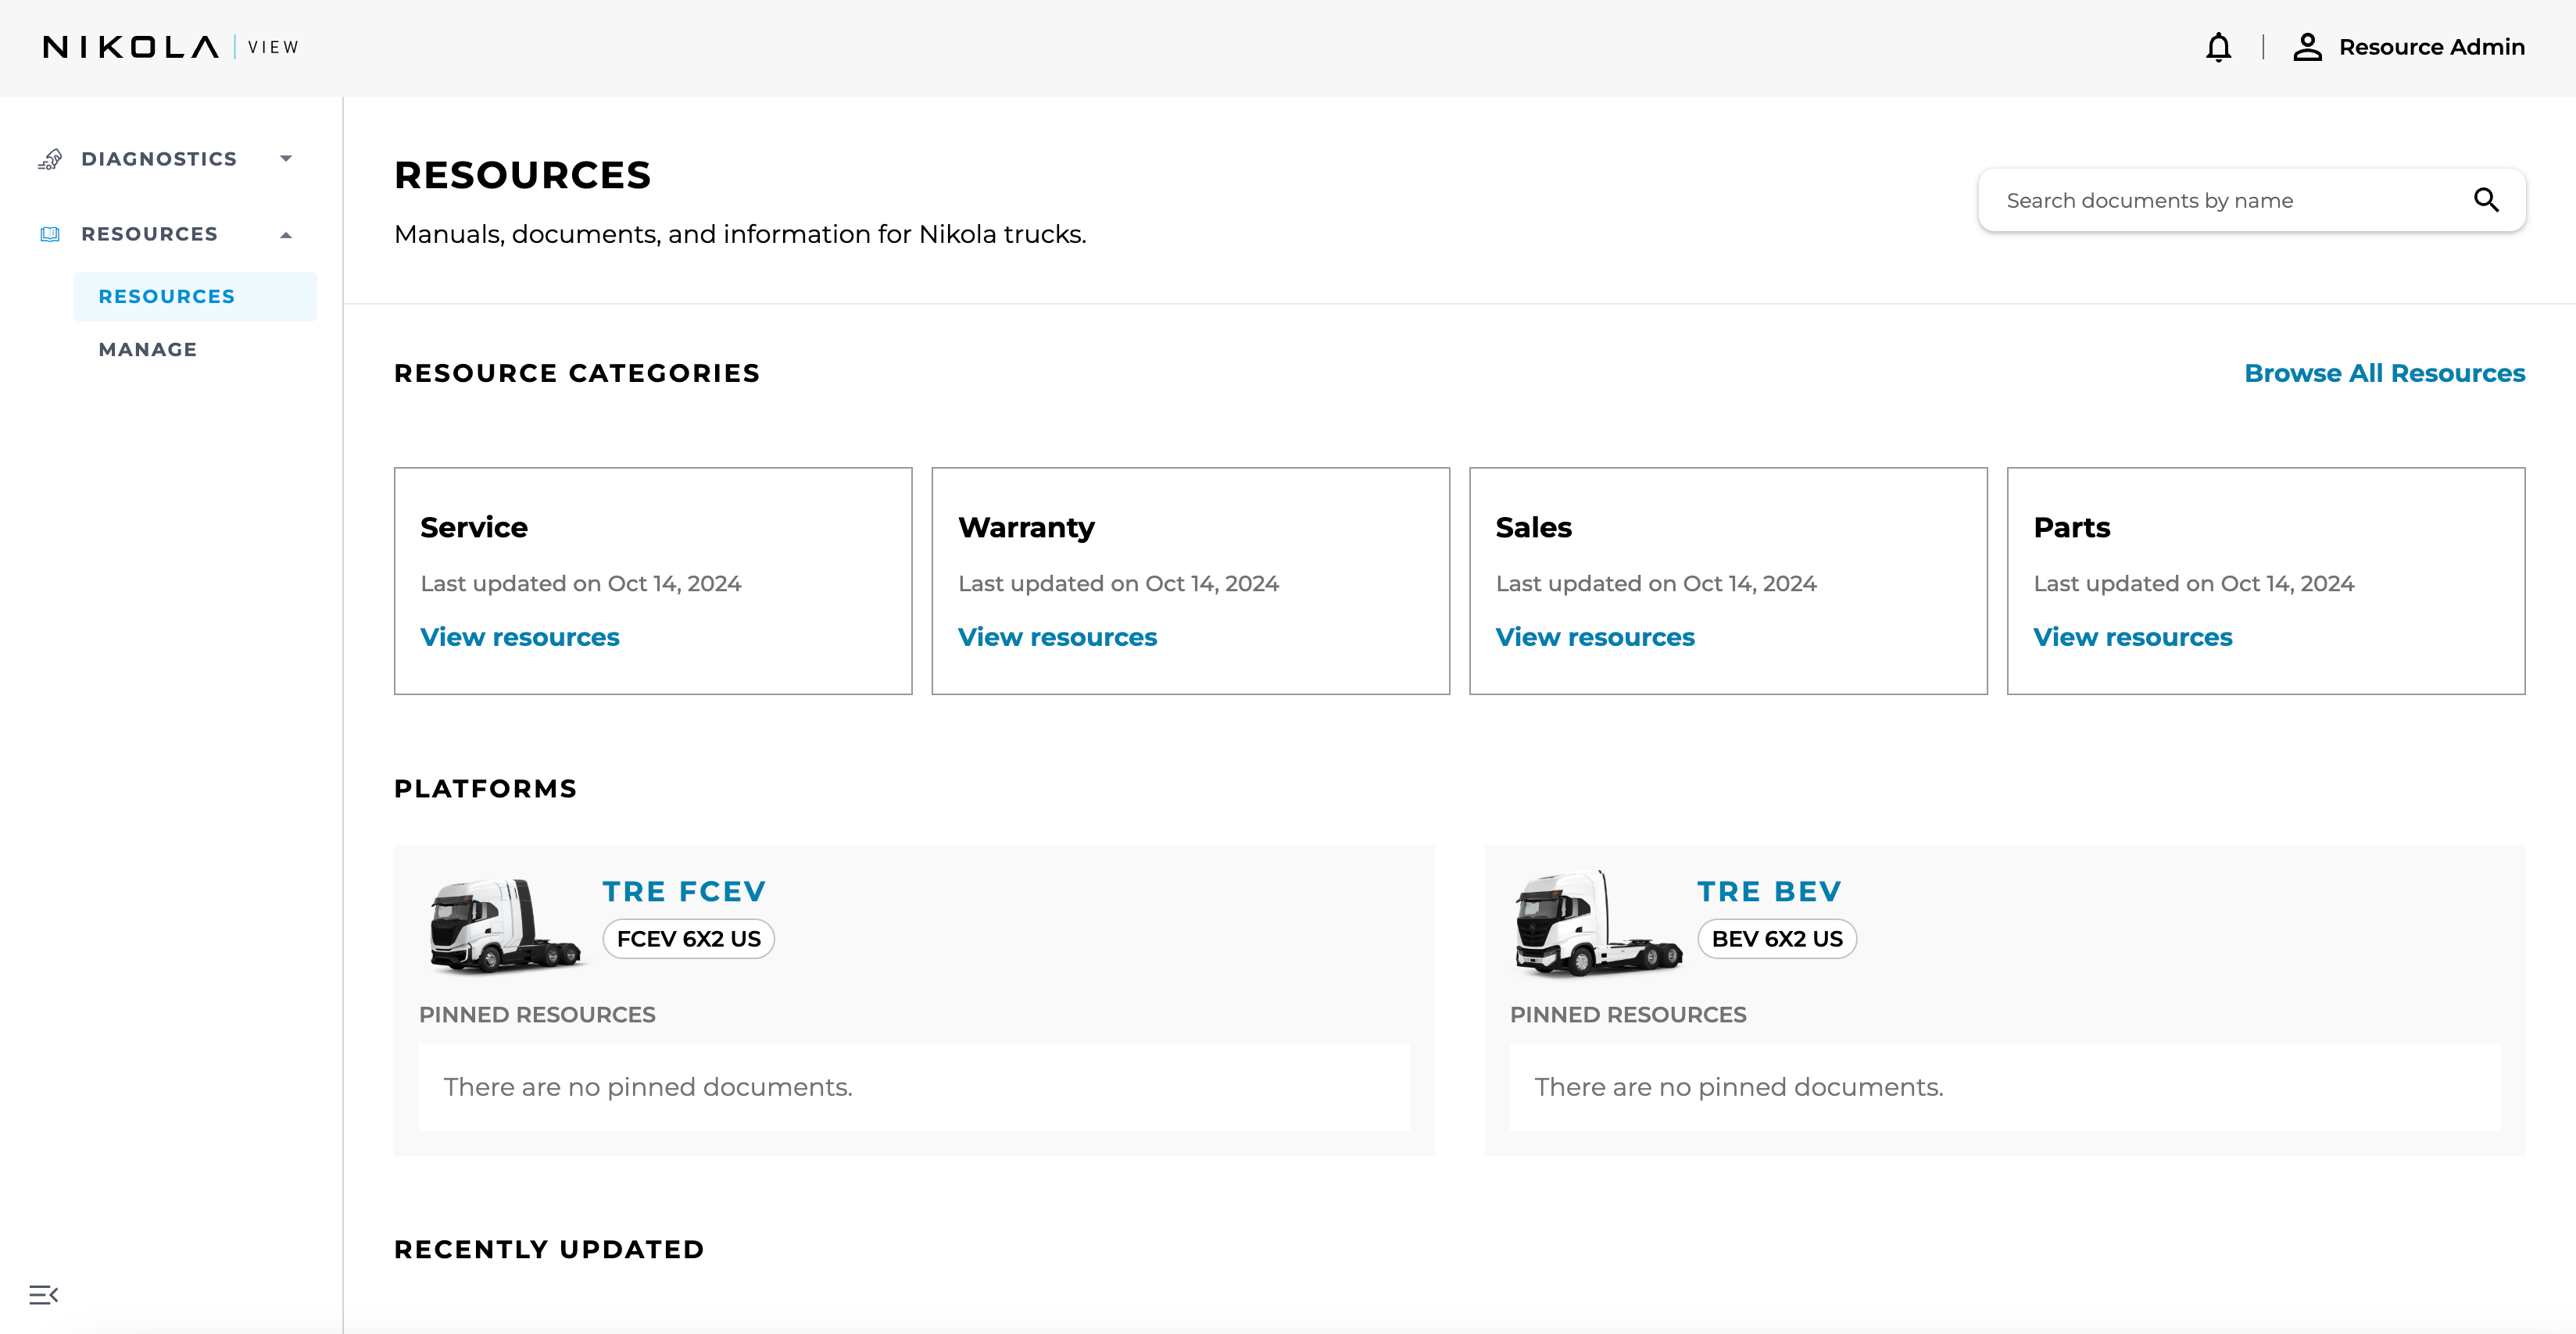View resources for Service category
2576x1334 pixels.
519,637
